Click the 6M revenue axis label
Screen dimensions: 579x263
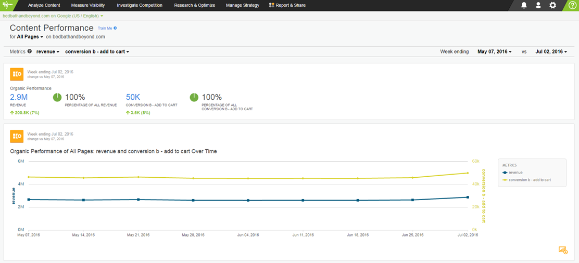(21, 161)
